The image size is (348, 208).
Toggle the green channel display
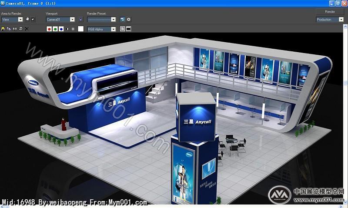tap(55, 29)
